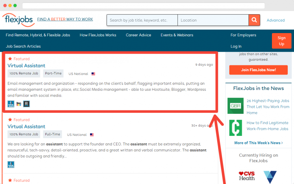
Task: Click the 'Currently Hiring on FlexJobs' heading
Action: pos(258,158)
